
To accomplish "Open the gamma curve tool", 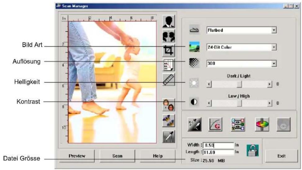I will (x=215, y=125).
